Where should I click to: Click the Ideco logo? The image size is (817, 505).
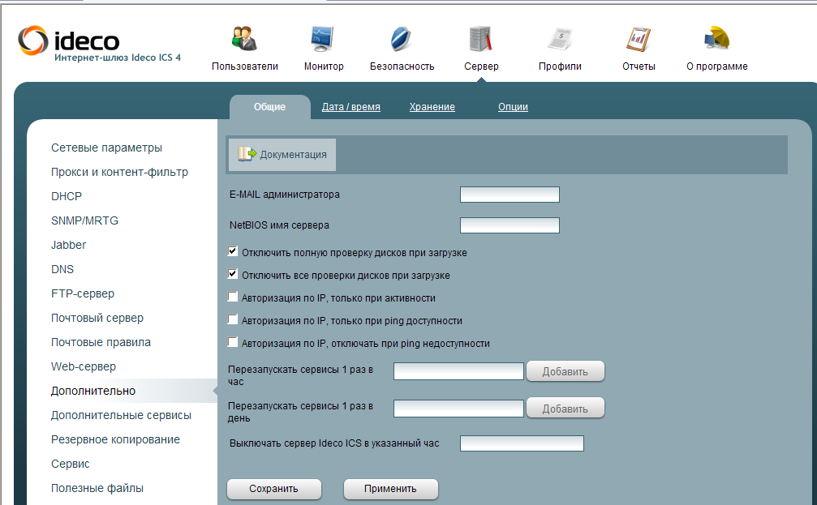tap(69, 40)
